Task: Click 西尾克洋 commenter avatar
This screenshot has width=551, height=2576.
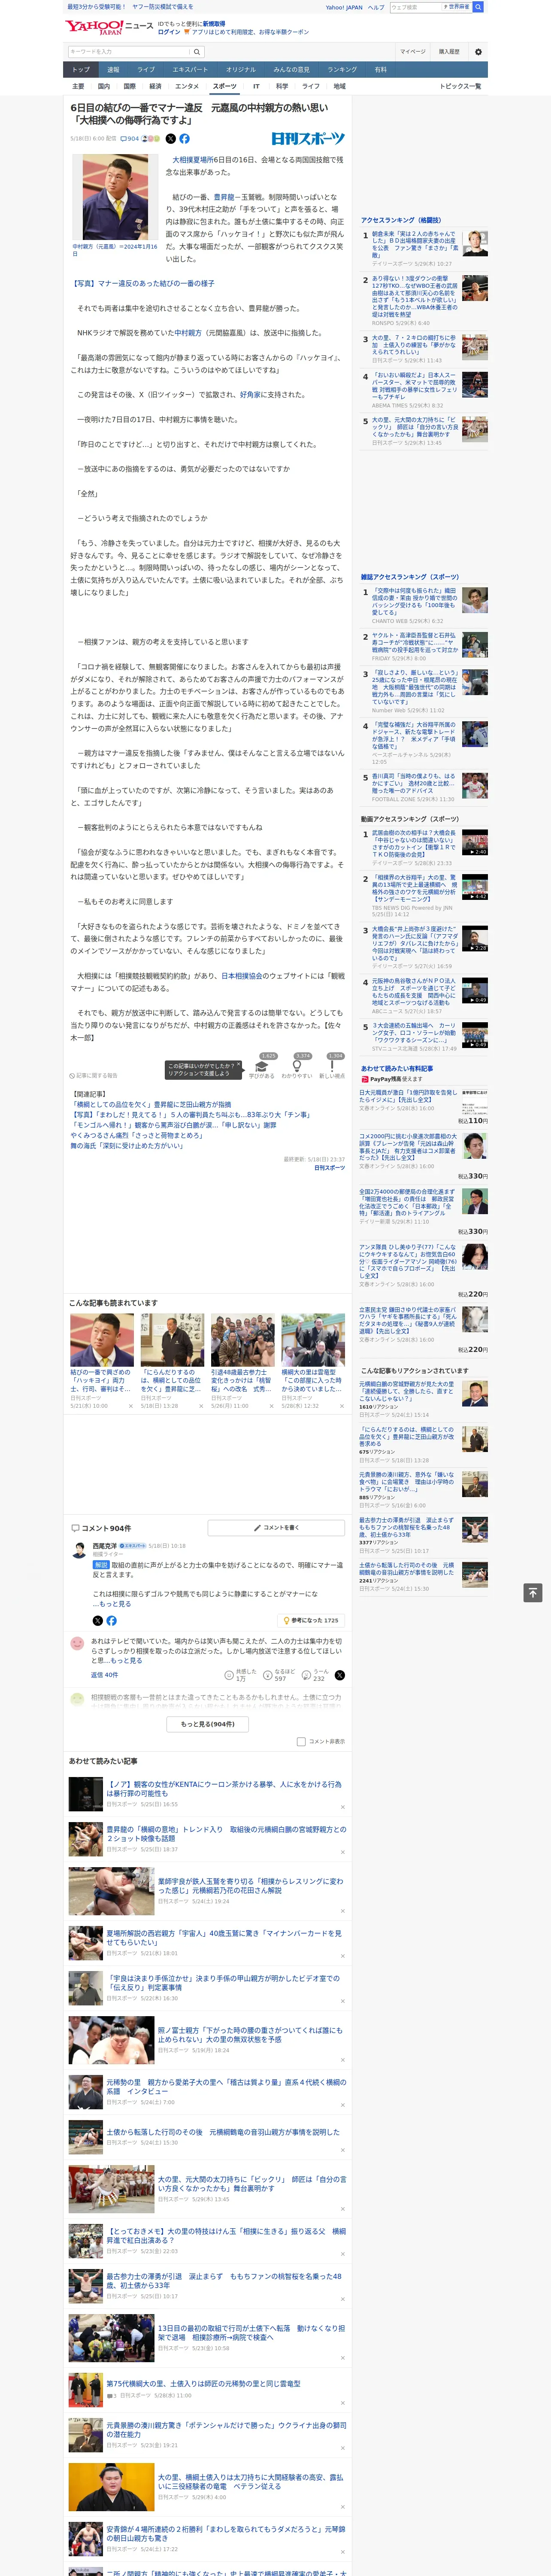Action: (78, 1550)
